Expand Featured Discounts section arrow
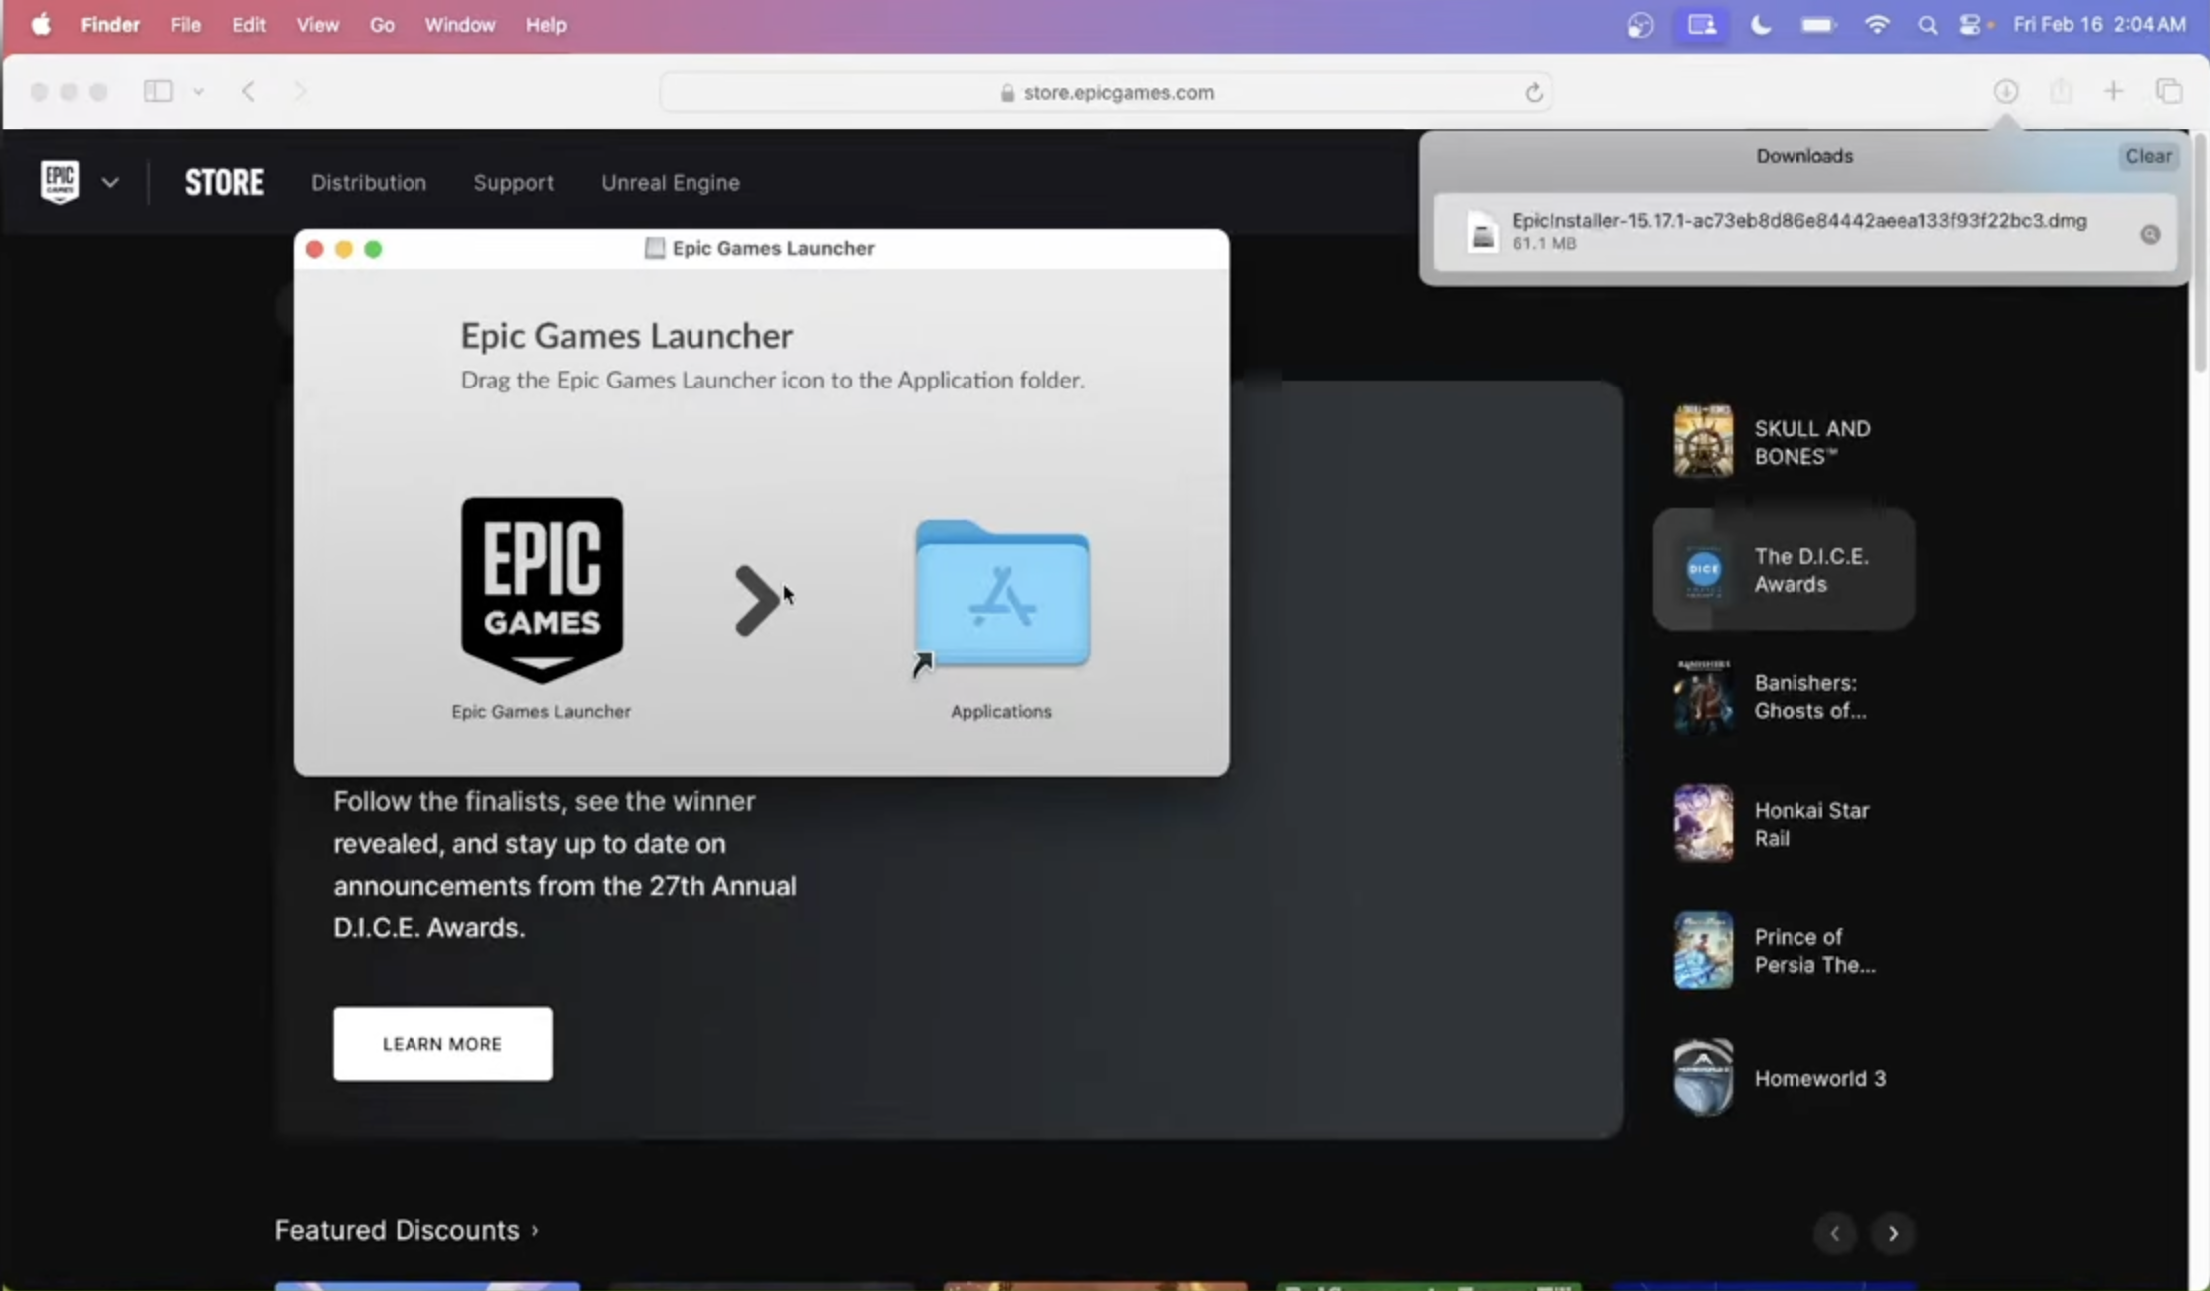 pyautogui.click(x=535, y=1231)
